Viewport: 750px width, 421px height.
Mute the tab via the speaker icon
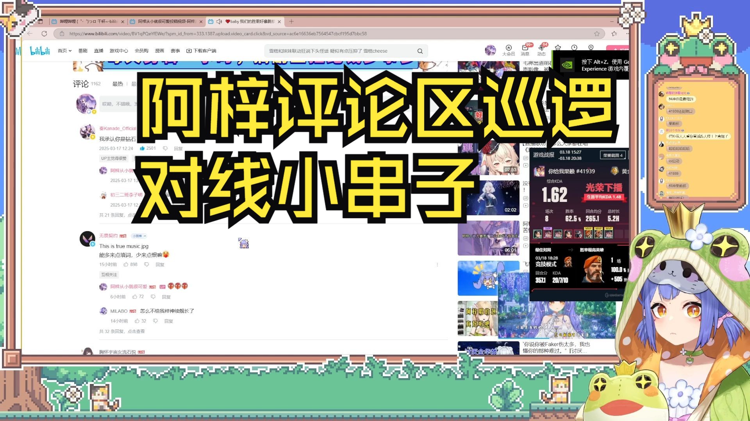(x=219, y=21)
